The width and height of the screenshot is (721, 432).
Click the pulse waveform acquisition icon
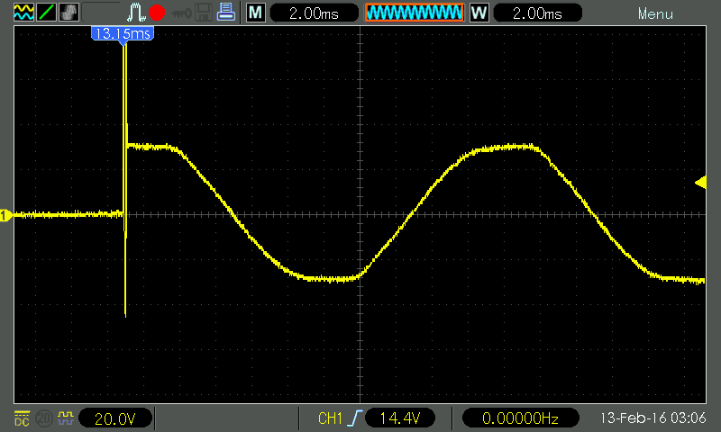(x=136, y=13)
